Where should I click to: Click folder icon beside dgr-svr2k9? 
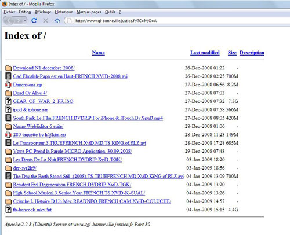8,168
